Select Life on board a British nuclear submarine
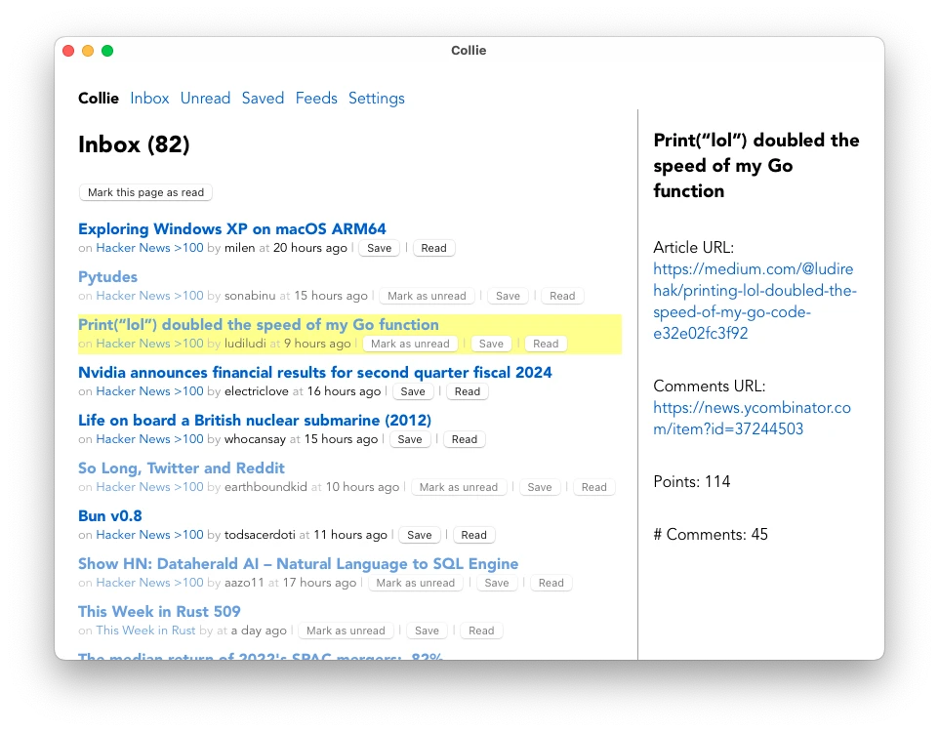 (x=255, y=421)
